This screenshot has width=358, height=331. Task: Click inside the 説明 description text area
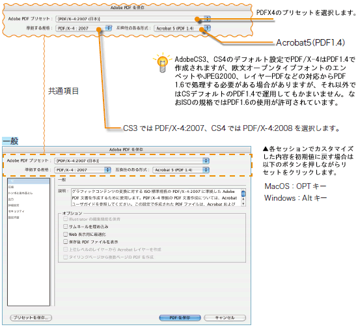(156, 197)
